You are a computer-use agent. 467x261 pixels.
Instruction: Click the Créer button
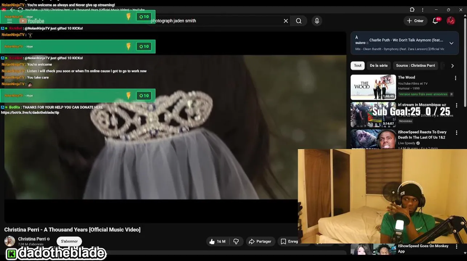pos(415,21)
